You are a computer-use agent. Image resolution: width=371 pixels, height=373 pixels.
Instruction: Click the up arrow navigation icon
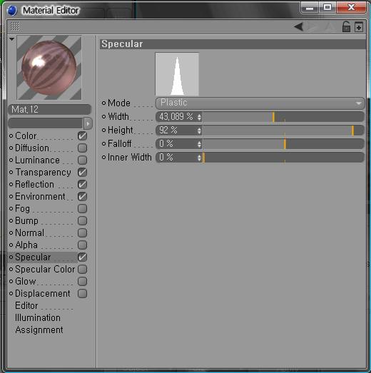[330, 26]
